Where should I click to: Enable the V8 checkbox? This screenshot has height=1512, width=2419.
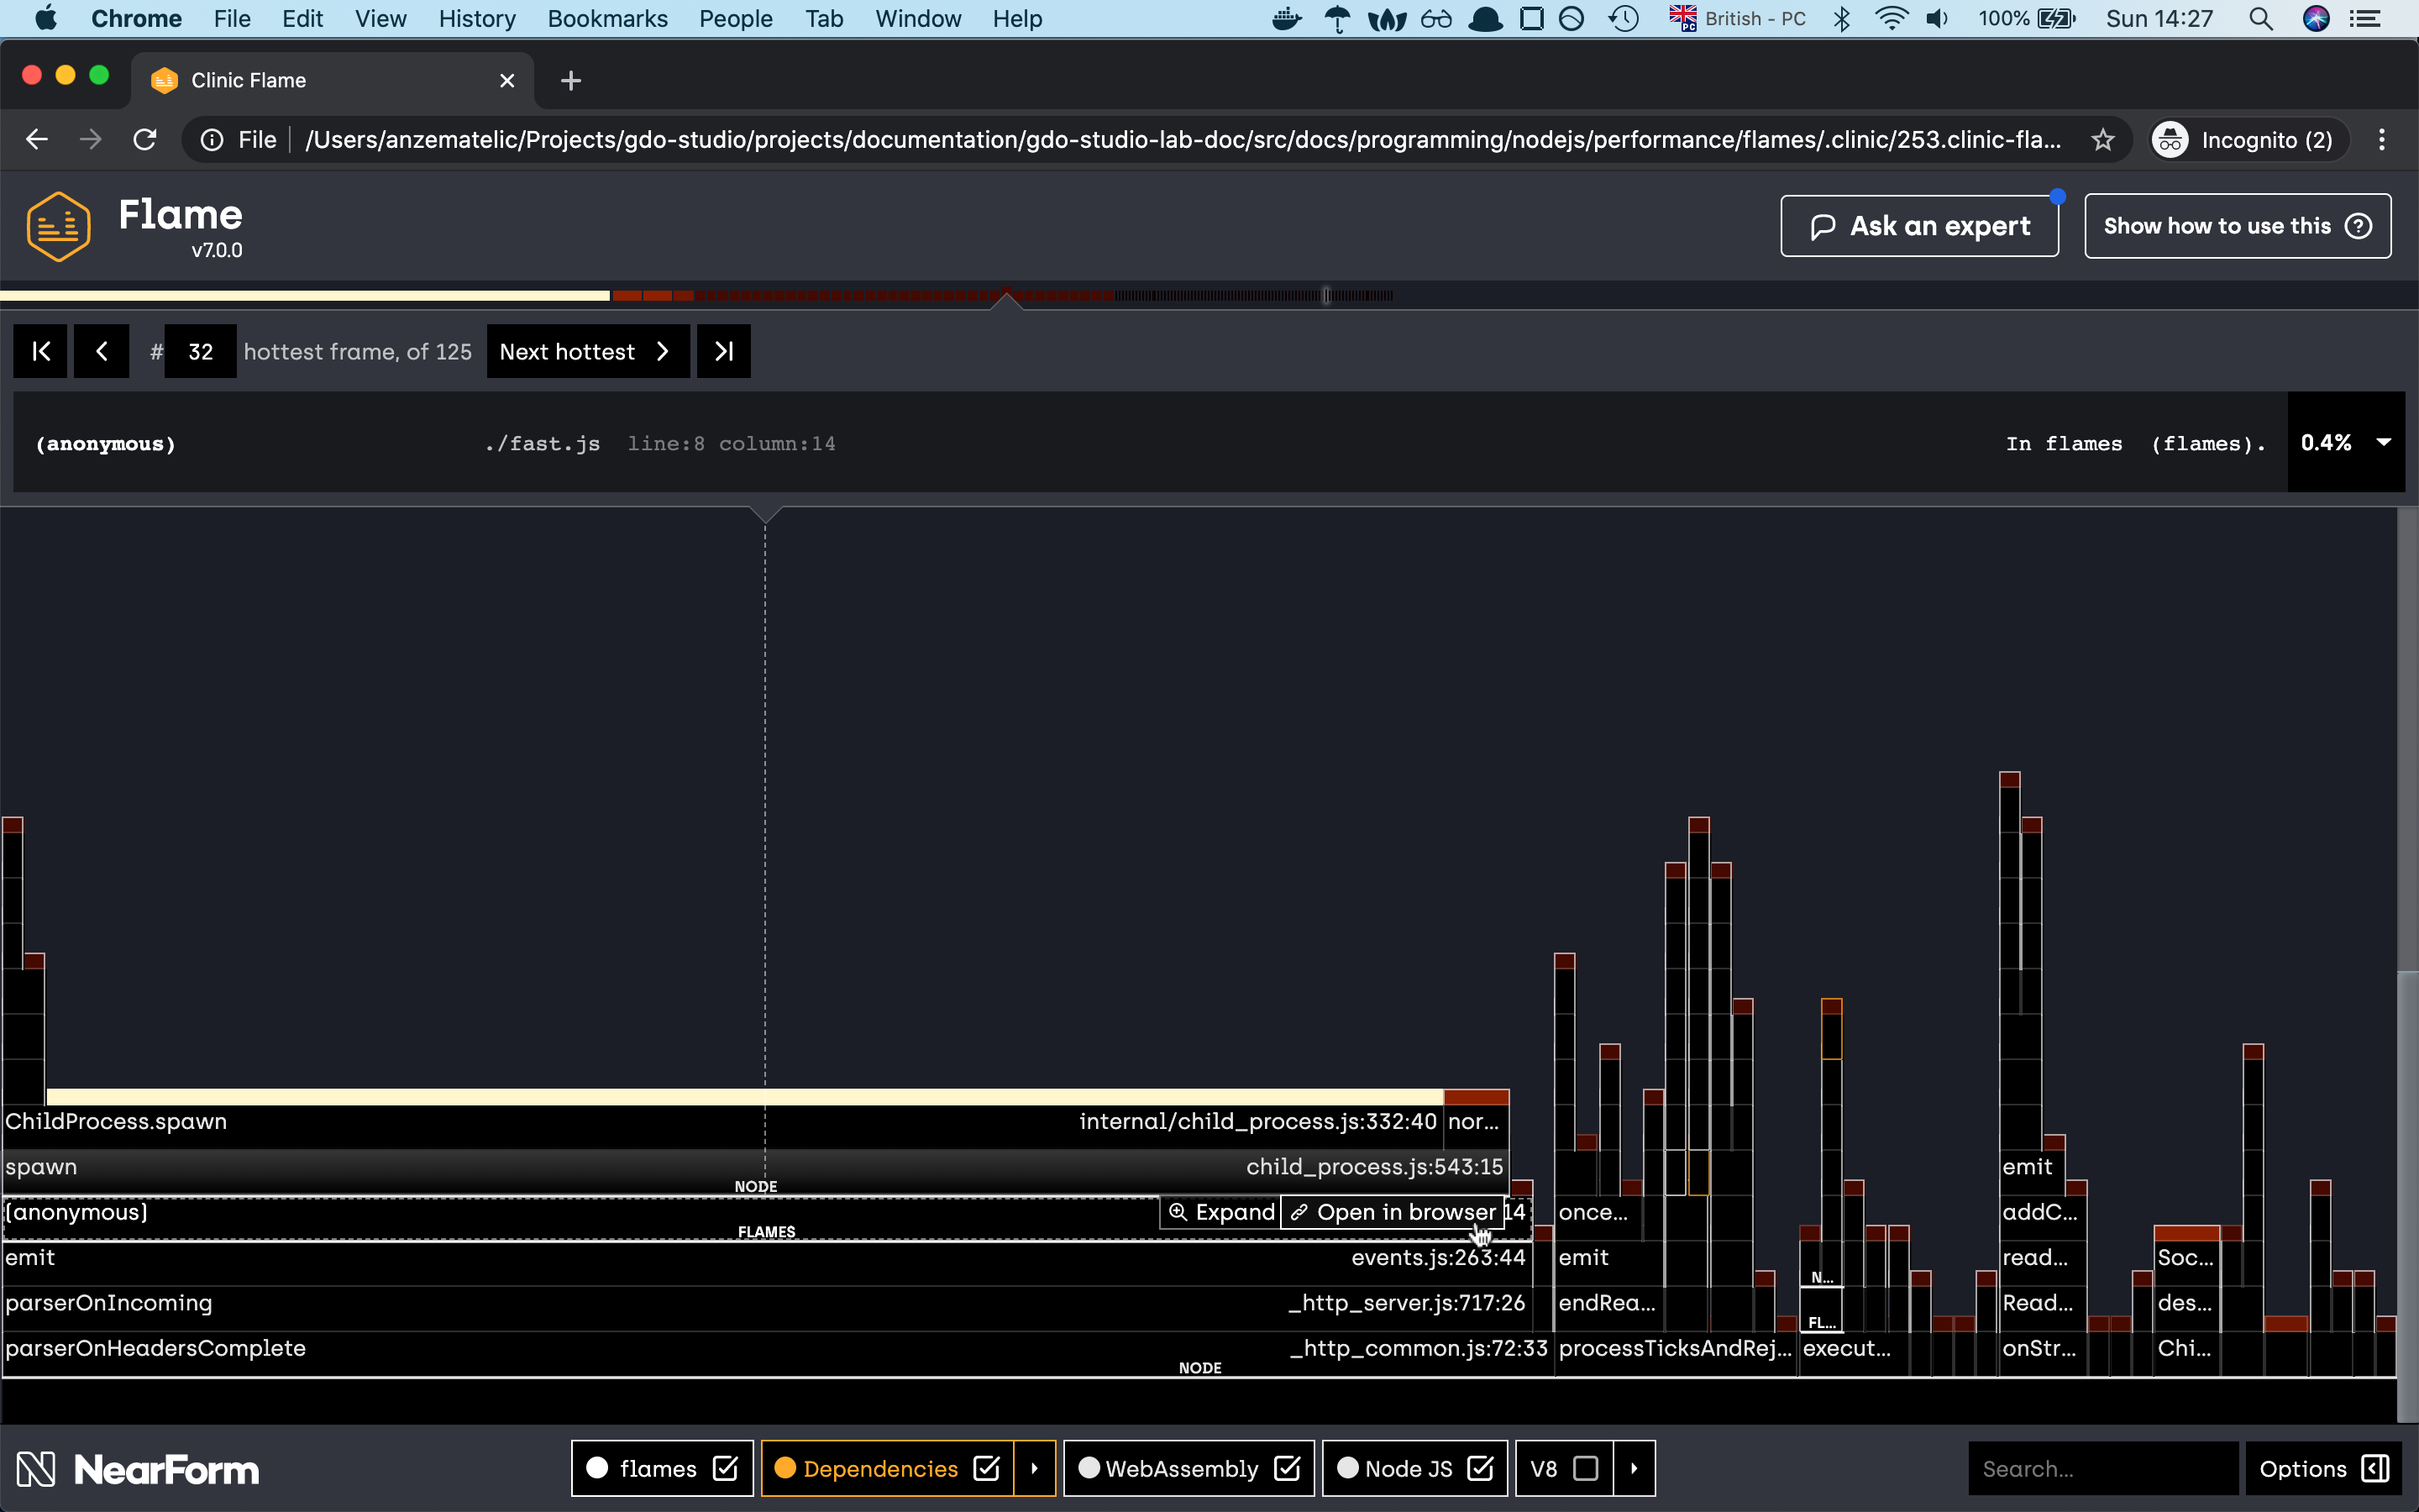click(x=1587, y=1468)
